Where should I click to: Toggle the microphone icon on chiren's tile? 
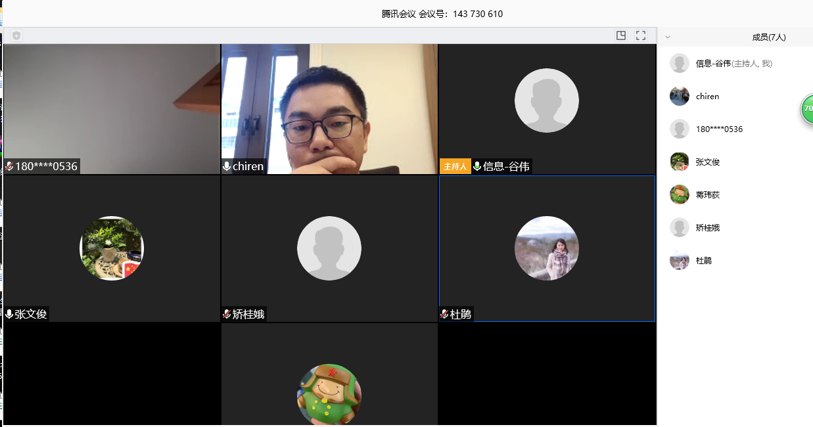tap(227, 167)
